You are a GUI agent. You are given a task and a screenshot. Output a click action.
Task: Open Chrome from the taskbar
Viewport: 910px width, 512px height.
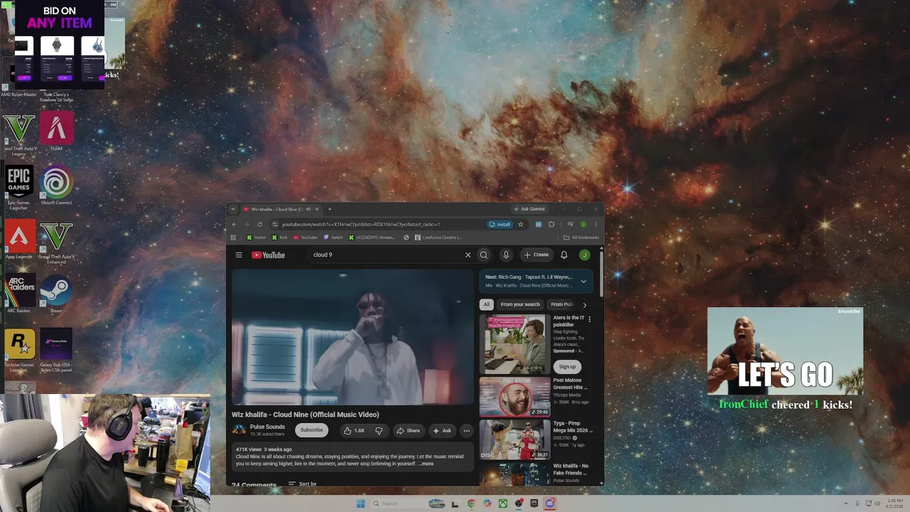471,503
